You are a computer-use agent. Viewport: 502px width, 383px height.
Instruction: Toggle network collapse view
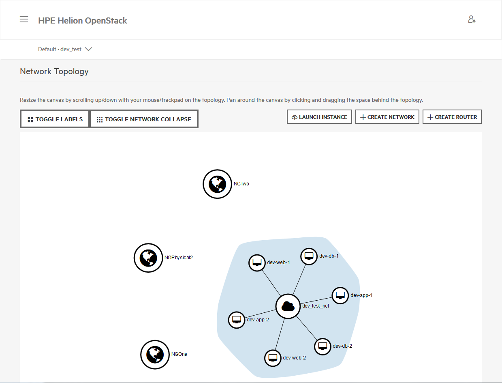click(144, 119)
